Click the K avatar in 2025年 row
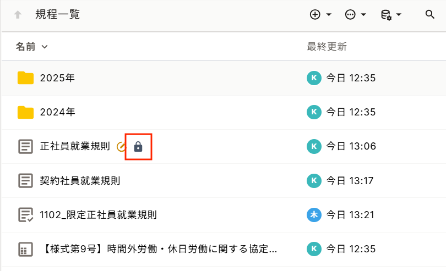This screenshot has width=446, height=271. click(313, 78)
